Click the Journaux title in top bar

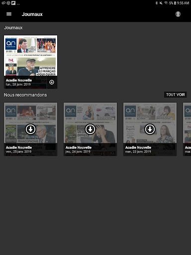point(32,14)
